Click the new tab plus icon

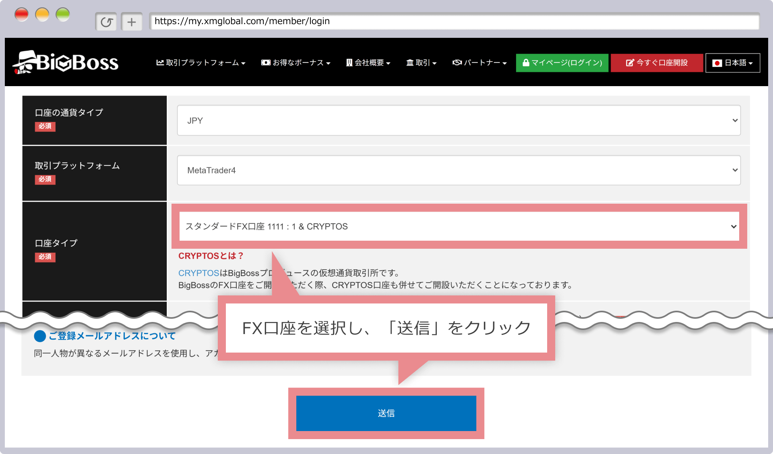pos(132,22)
